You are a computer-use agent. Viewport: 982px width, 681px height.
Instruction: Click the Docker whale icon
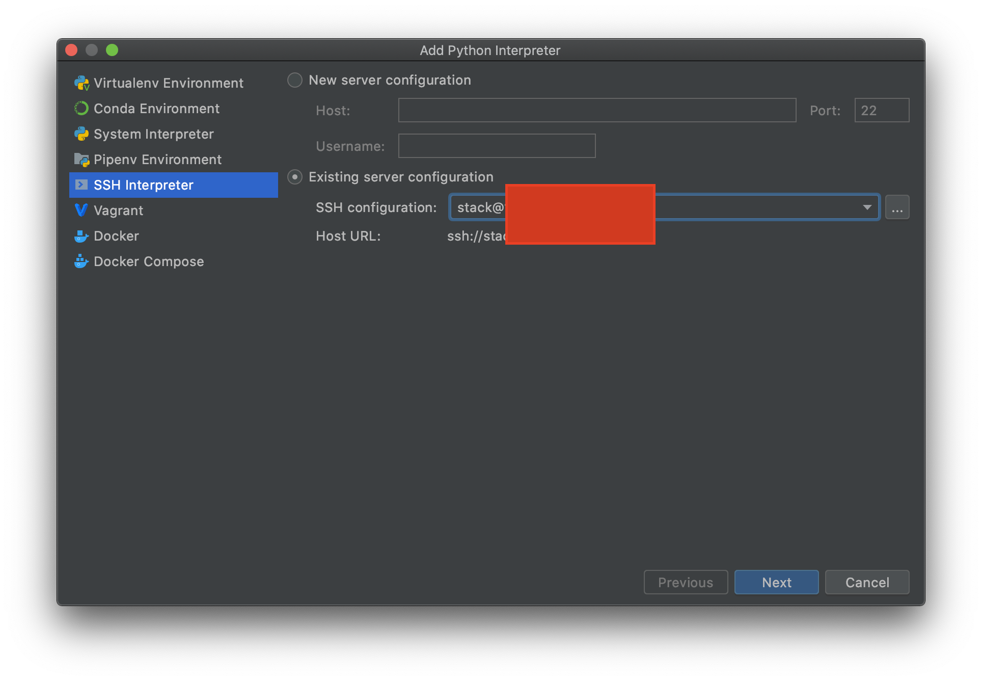(81, 236)
